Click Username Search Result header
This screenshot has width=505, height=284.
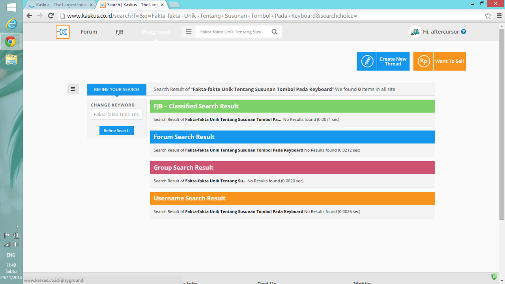click(x=292, y=198)
